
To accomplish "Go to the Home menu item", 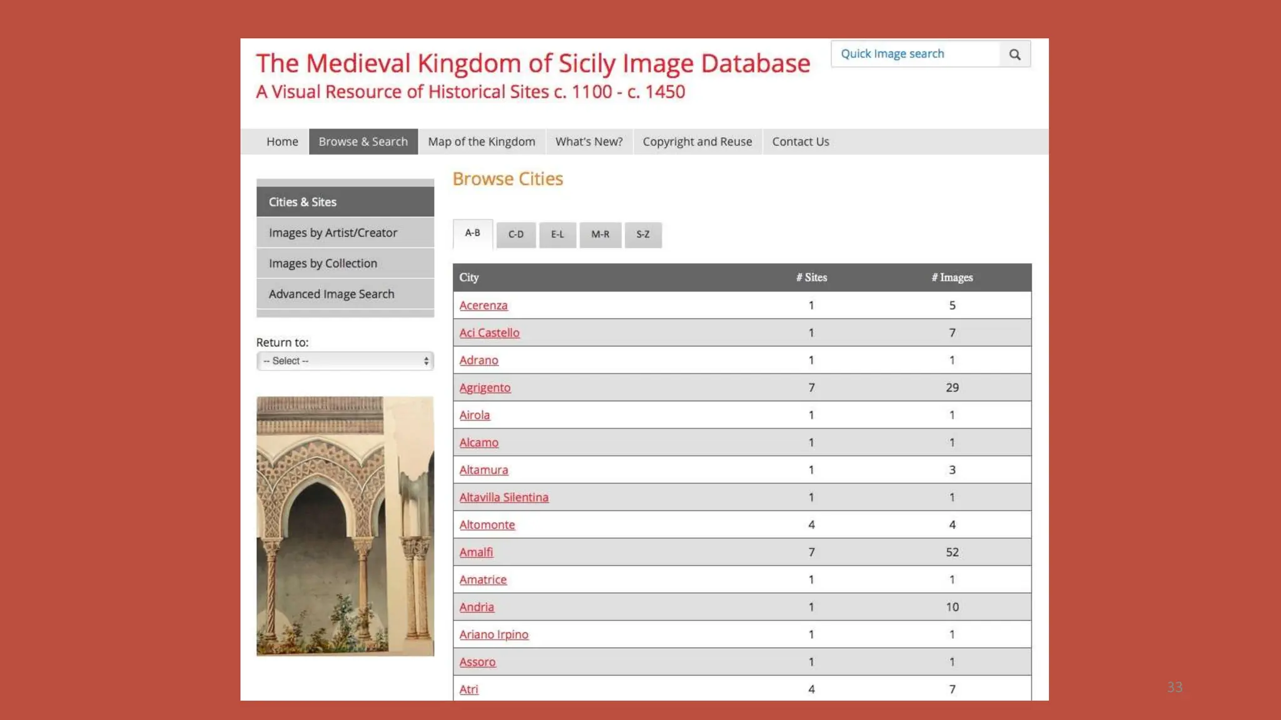I will pos(282,142).
